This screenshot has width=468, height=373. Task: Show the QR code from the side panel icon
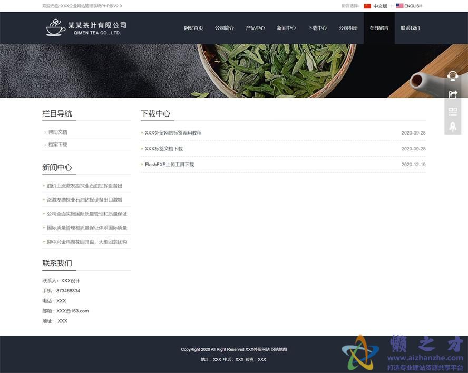[453, 112]
